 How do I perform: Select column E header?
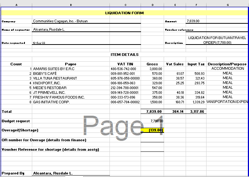pyautogui.click(x=175, y=5)
